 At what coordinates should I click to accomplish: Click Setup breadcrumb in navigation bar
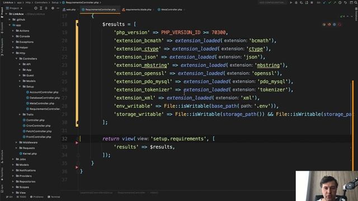click(x=55, y=2)
